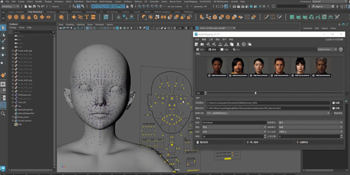Open the wide dropdown under the preset file path

(x=268, y=113)
